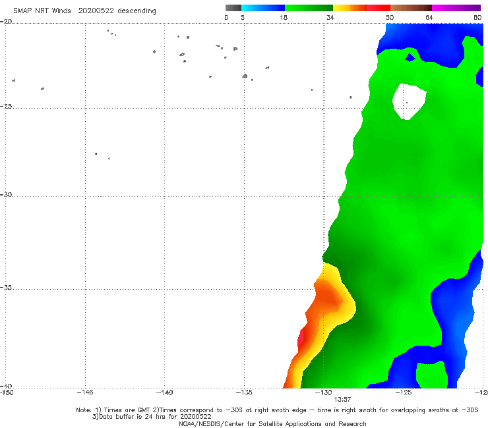Click the color bar label '64'

(x=429, y=17)
